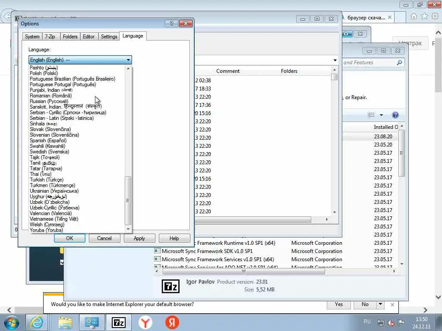Open the Editor tab
The height and width of the screenshot is (331, 442).
tap(88, 37)
